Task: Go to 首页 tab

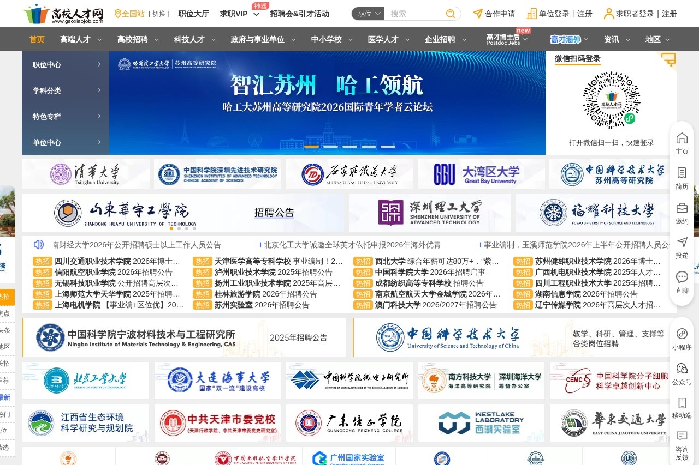Action: point(37,39)
